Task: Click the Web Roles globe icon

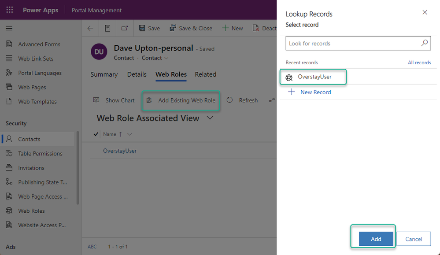Action: 9,211
